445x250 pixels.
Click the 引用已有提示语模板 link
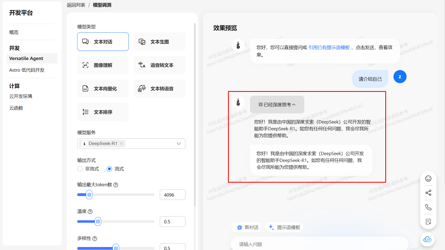[329, 47]
